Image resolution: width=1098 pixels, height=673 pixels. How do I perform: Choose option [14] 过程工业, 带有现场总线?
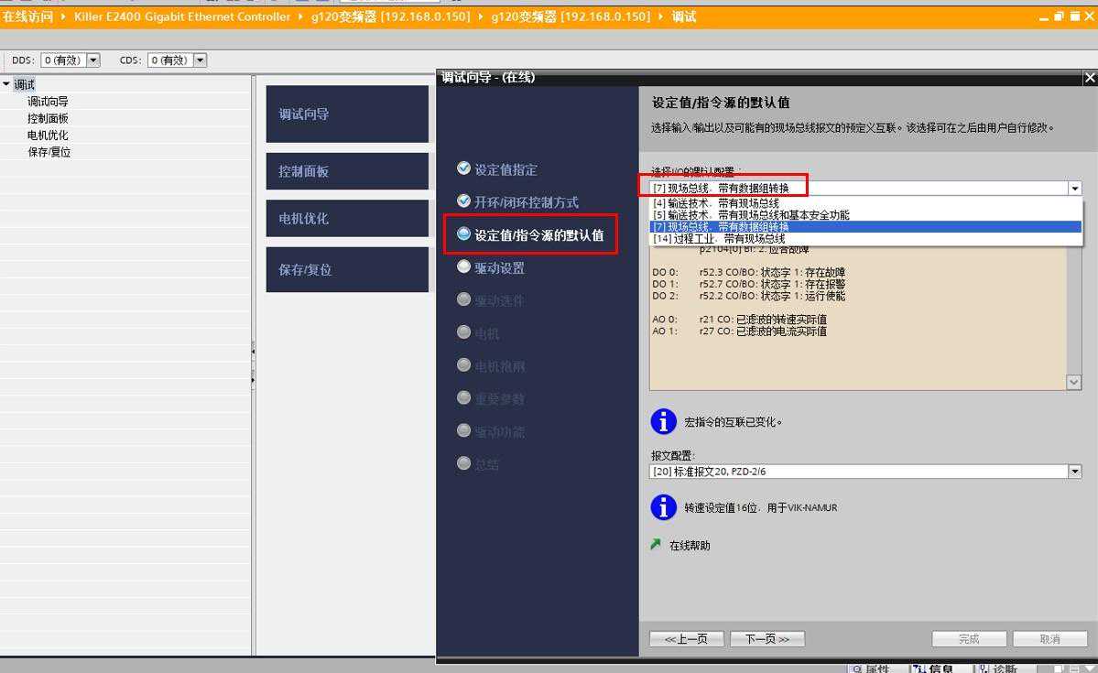click(719, 238)
